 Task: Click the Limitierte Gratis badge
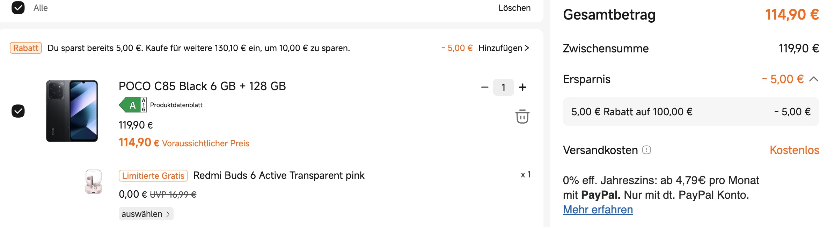(153, 176)
